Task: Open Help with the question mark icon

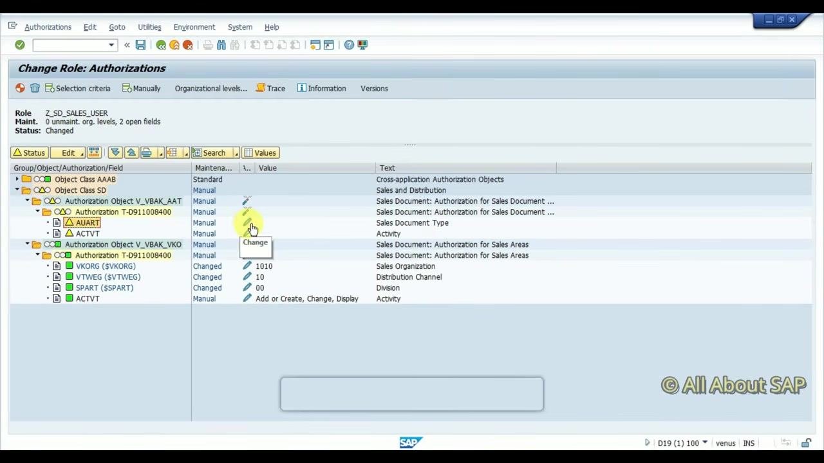Action: [349, 45]
